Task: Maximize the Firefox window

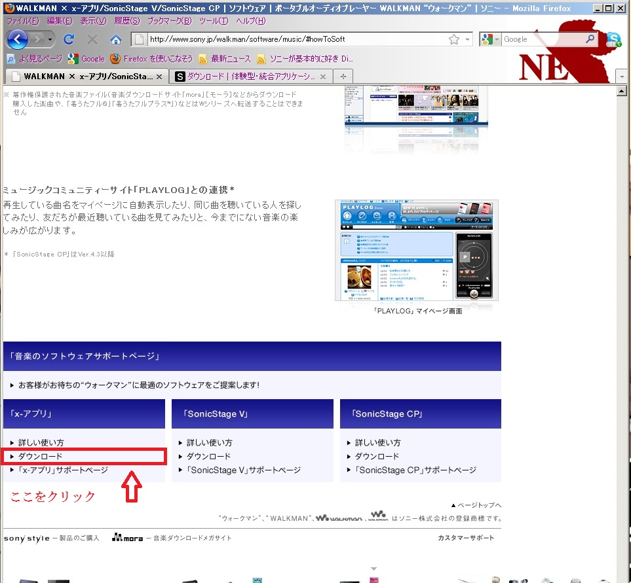Action: (609, 9)
